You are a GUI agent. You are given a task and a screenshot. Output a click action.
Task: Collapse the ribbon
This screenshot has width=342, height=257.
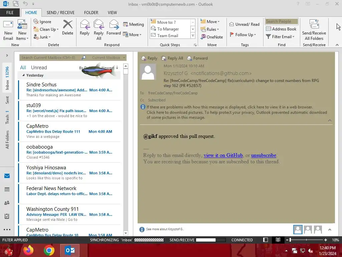pyautogui.click(x=337, y=45)
